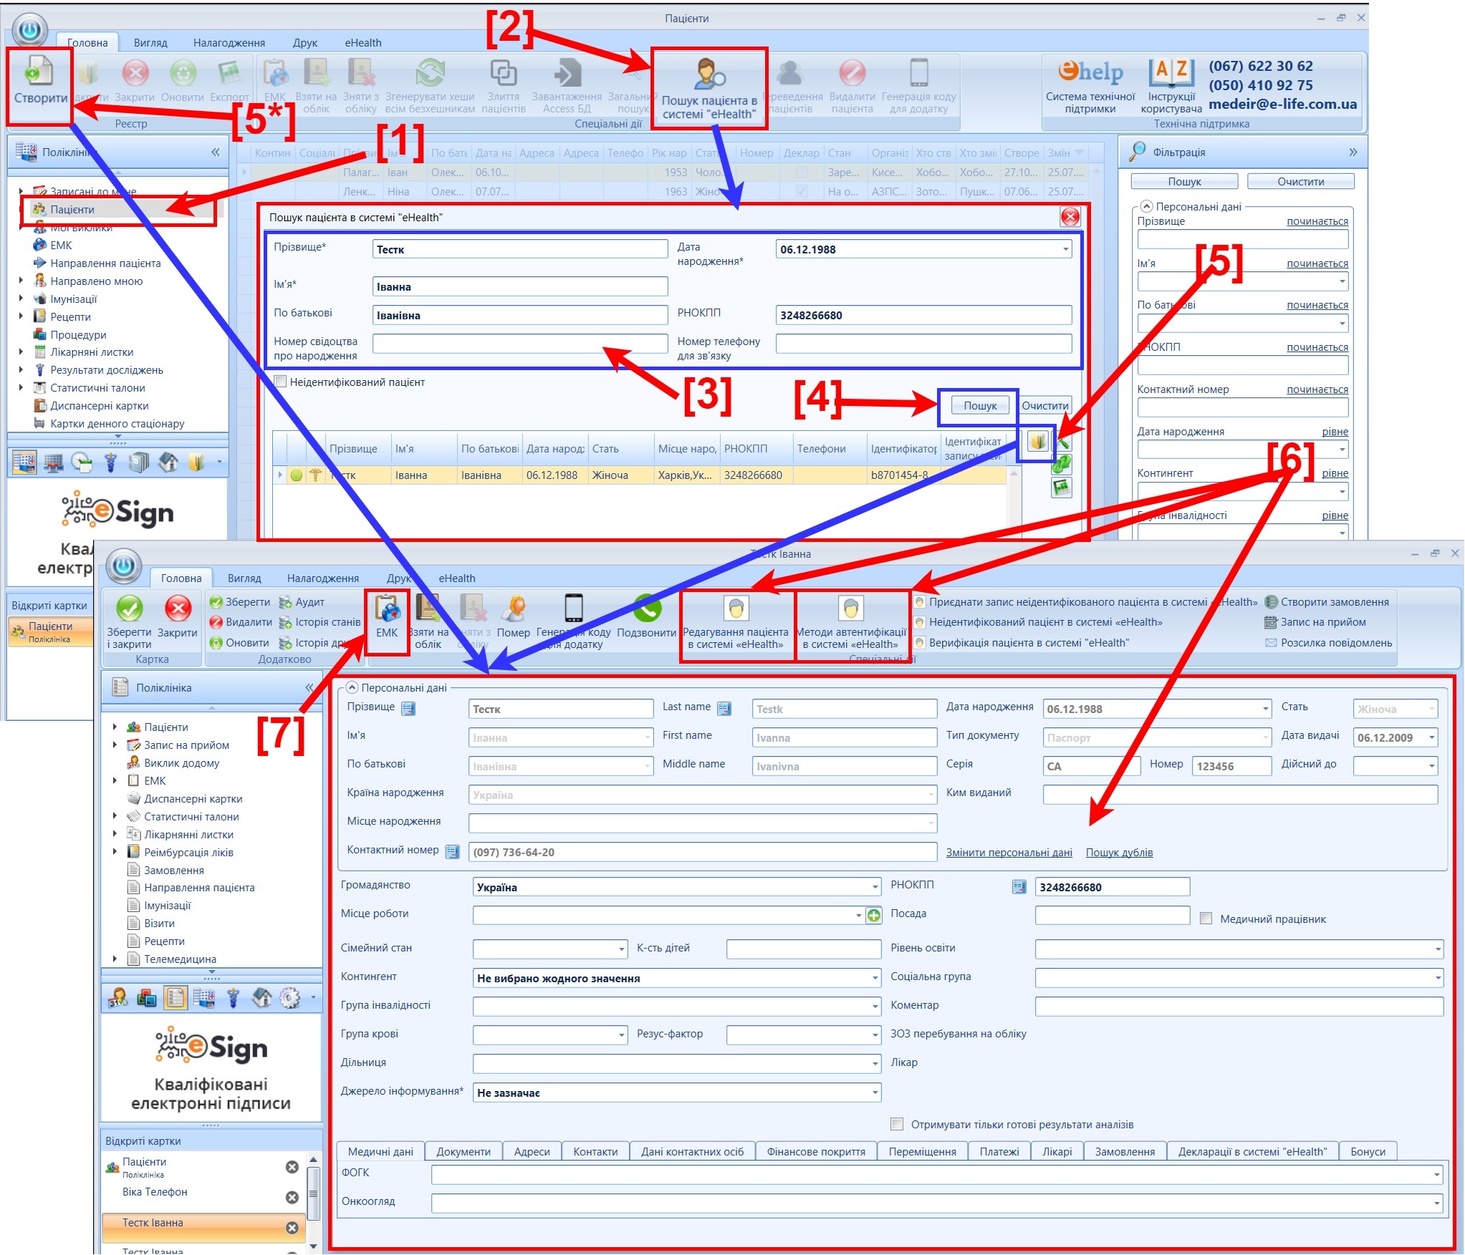1465x1255 pixels.
Task: Toggle Медичний працівник checkbox
Action: click(x=1206, y=919)
